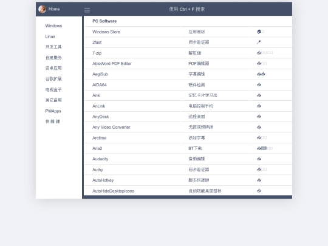The width and height of the screenshot is (328, 246).
Task: Open the 2fast entry
Action: point(97,43)
